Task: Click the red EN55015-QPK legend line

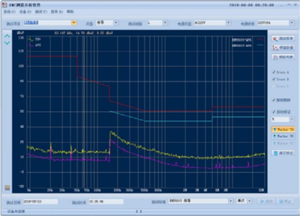Action: pos(260,39)
